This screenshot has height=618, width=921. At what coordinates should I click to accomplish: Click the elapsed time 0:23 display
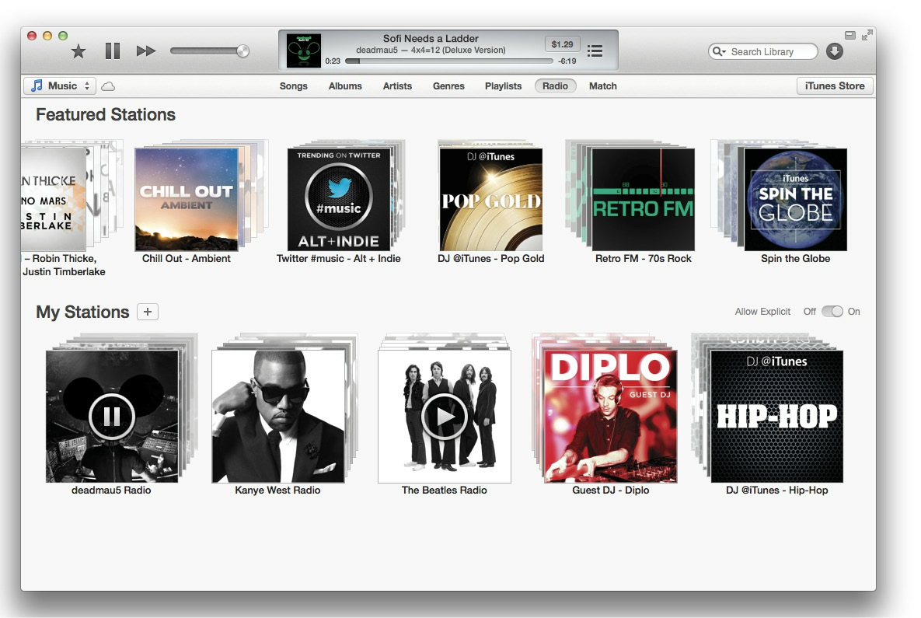(333, 61)
